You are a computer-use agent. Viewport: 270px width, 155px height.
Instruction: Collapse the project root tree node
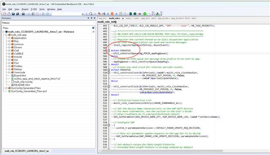click(x=3, y=32)
